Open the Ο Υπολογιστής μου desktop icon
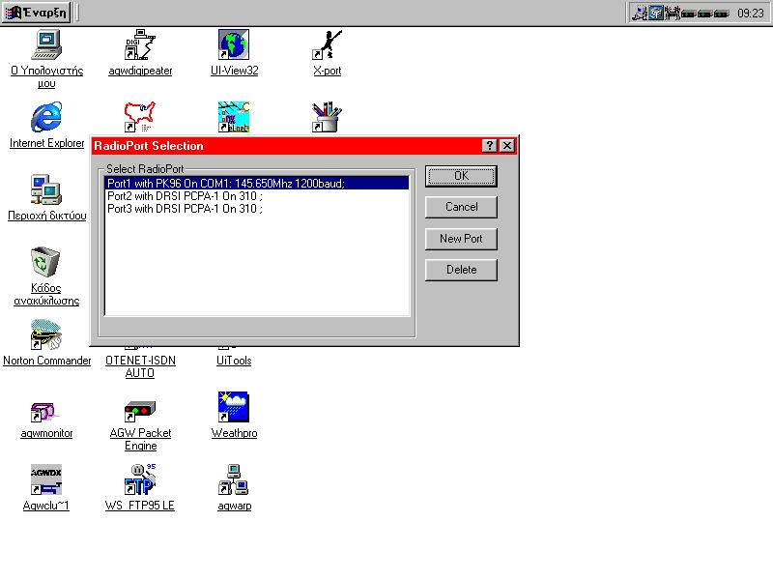The image size is (773, 580). point(46,44)
